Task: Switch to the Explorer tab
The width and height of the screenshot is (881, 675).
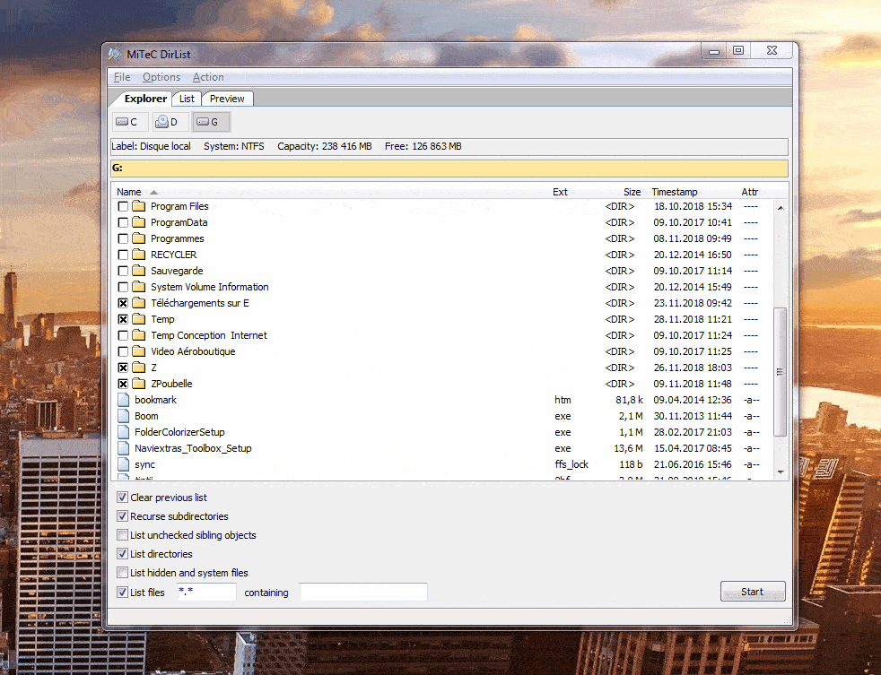Action: pyautogui.click(x=145, y=99)
